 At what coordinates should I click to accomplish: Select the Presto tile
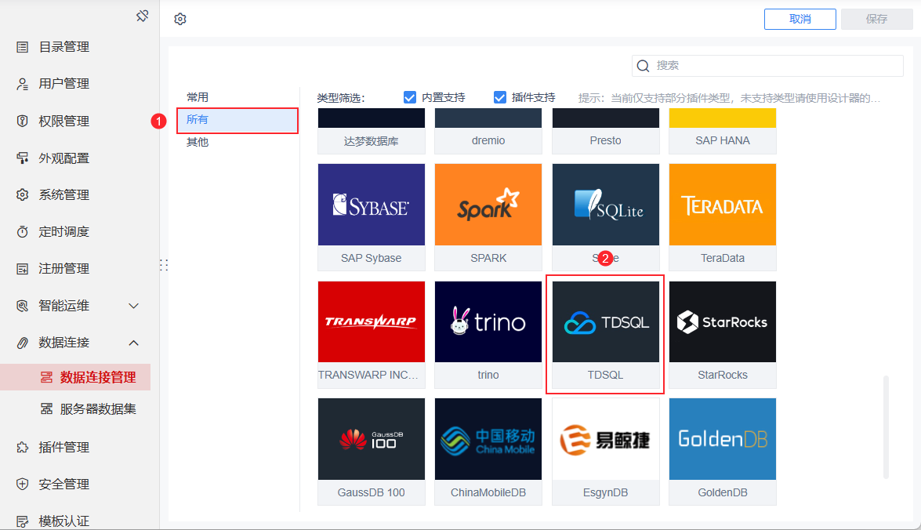click(606, 131)
